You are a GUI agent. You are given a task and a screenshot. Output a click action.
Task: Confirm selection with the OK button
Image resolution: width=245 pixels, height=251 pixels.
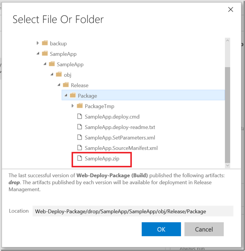point(161,229)
